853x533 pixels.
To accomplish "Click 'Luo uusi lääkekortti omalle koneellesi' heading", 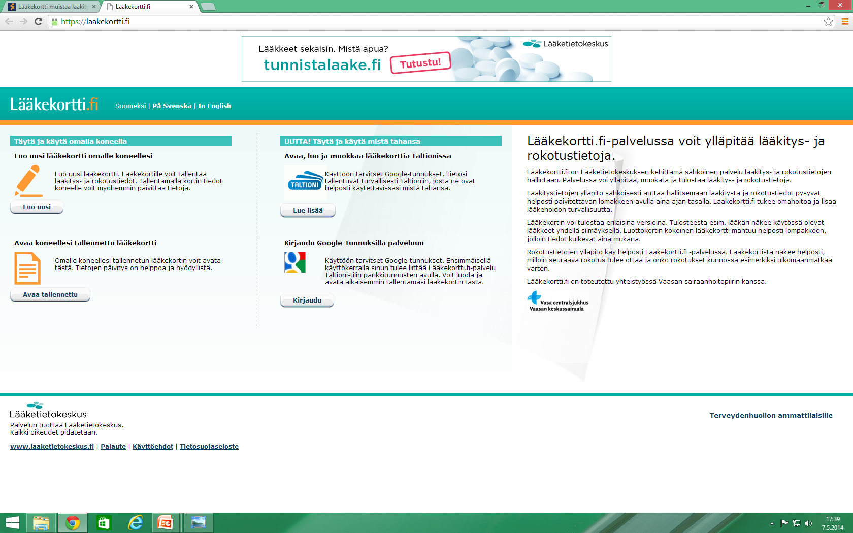I will pos(83,156).
